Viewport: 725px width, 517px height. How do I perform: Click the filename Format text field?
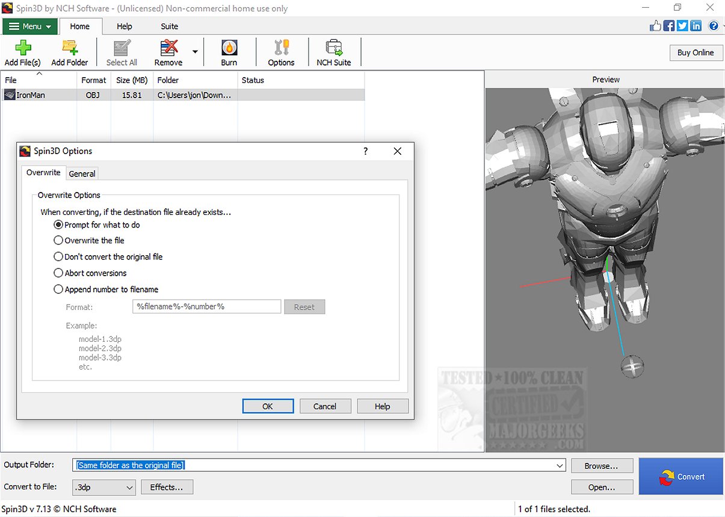206,306
